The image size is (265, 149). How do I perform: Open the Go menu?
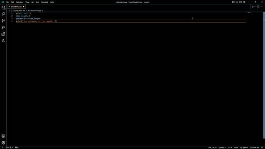(x=32, y=2)
